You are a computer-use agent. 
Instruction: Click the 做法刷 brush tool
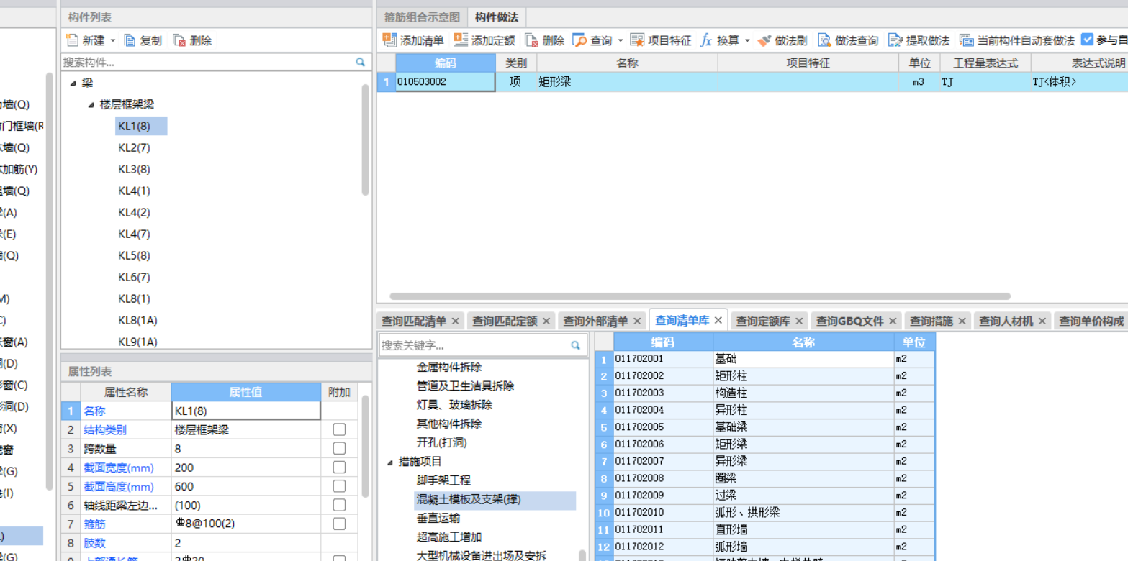click(782, 41)
